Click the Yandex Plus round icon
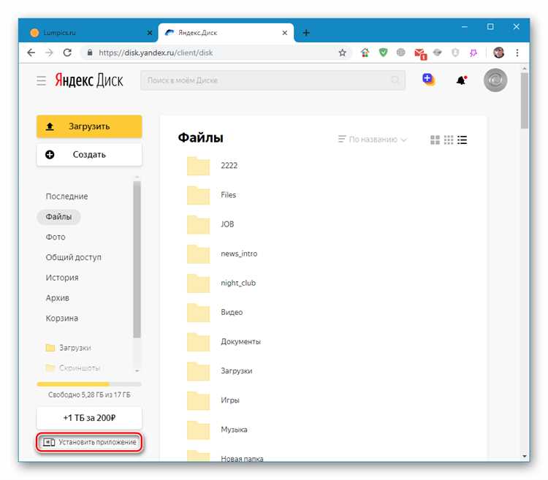 coord(428,80)
